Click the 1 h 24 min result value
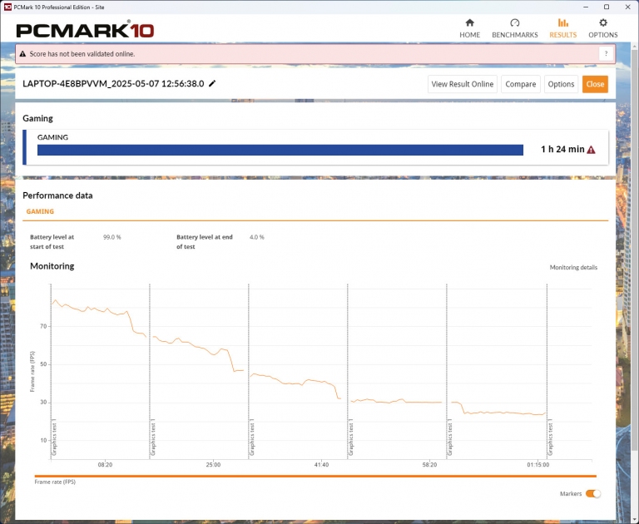639x524 pixels. 562,150
